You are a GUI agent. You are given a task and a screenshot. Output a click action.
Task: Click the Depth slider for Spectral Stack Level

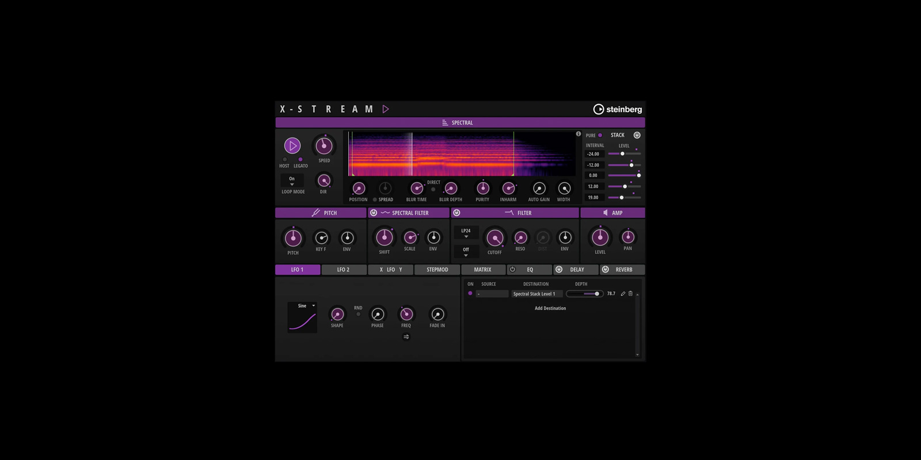584,294
